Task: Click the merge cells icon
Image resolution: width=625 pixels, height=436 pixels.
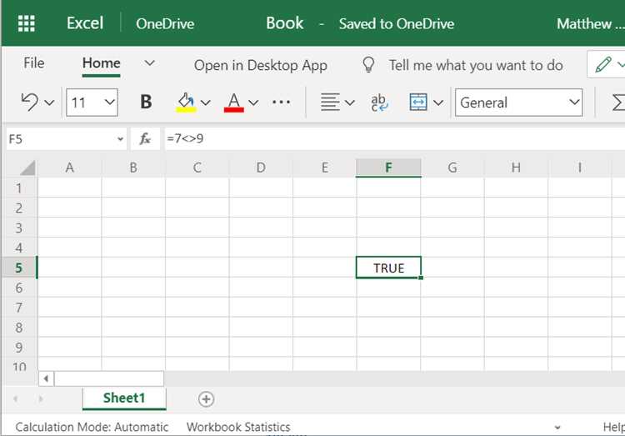Action: 418,102
